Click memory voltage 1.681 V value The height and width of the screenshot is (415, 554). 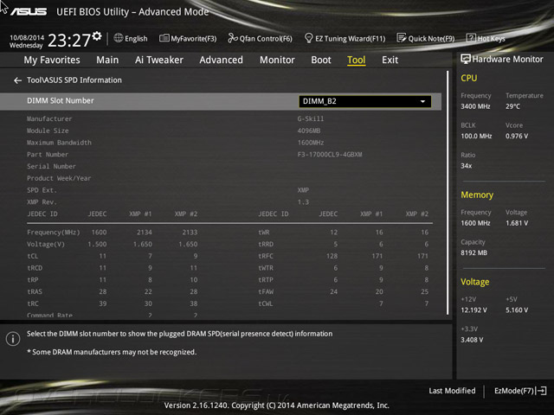(x=517, y=223)
